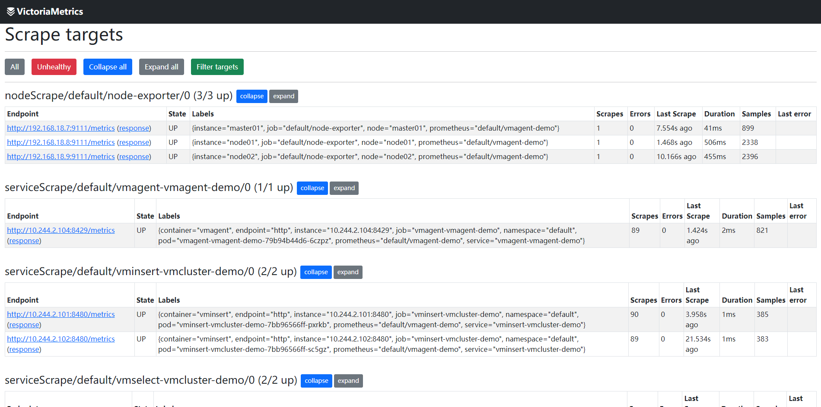The height and width of the screenshot is (407, 821).
Task: Click Labels column header in node-exporter table
Action: pos(203,114)
